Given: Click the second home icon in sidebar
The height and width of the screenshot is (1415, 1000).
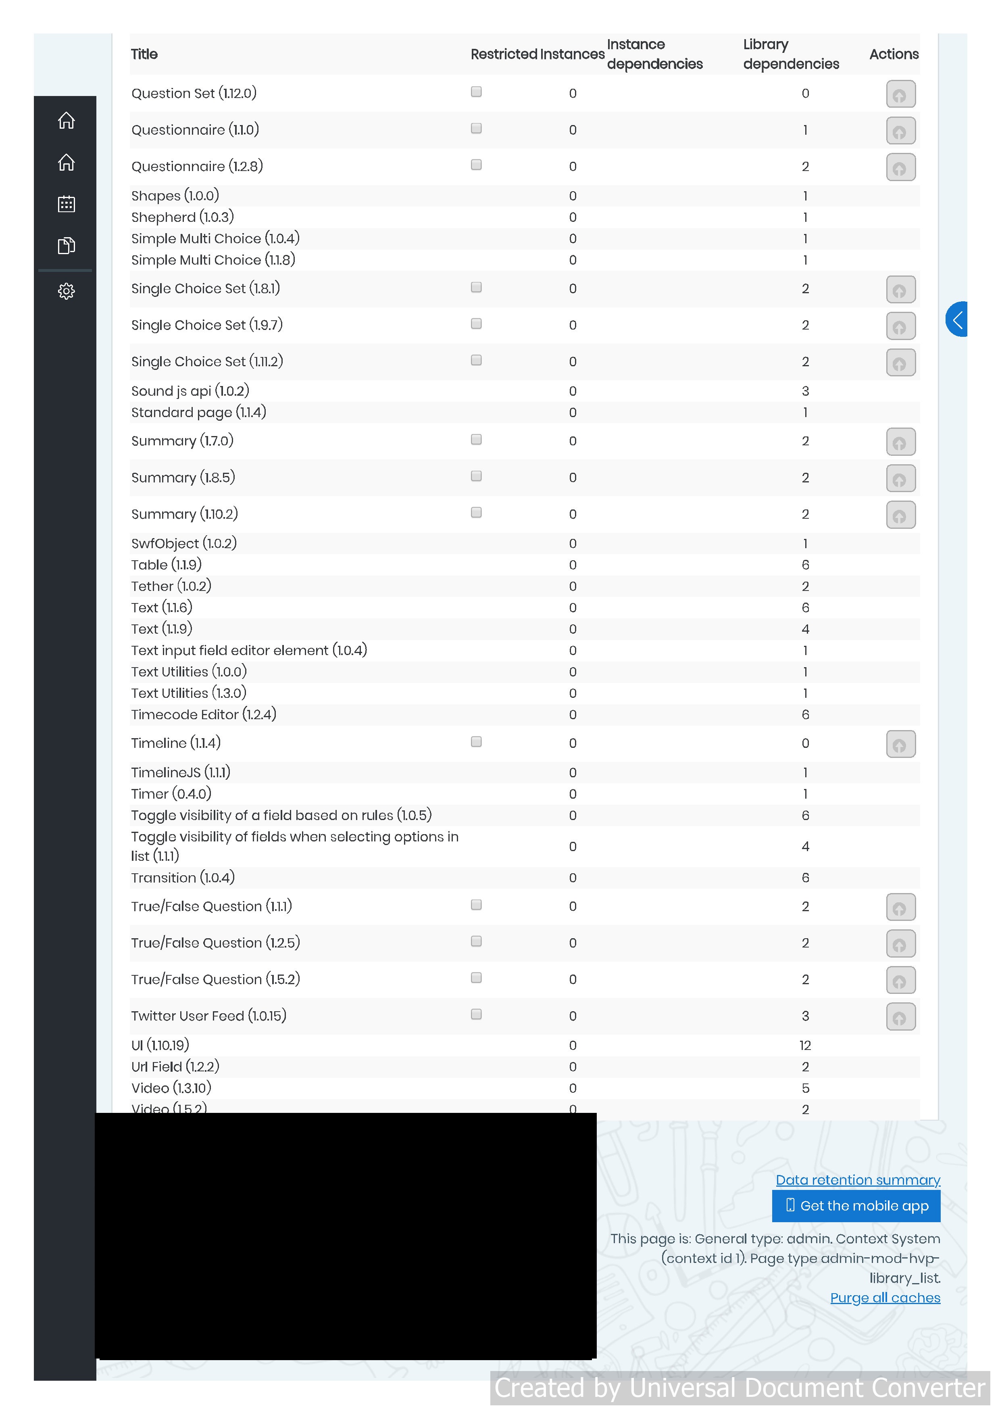Looking at the screenshot, I should (x=66, y=162).
